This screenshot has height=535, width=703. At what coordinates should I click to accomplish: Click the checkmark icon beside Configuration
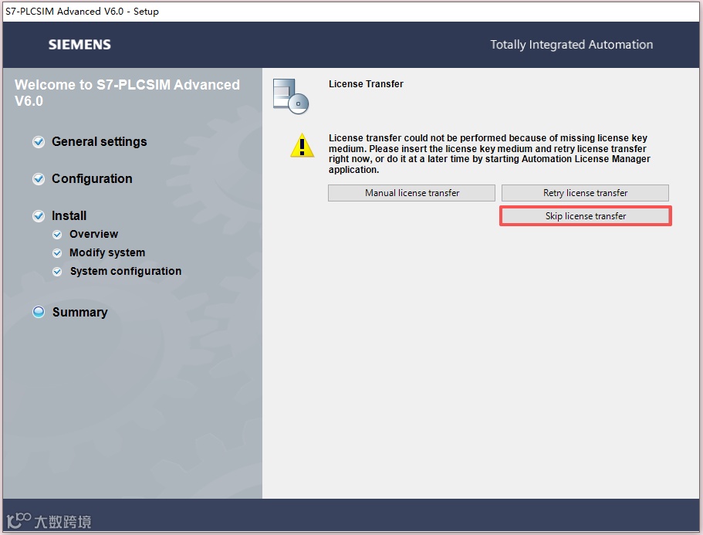[x=39, y=179]
